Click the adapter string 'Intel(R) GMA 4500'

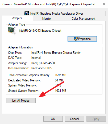[x=43, y=63]
